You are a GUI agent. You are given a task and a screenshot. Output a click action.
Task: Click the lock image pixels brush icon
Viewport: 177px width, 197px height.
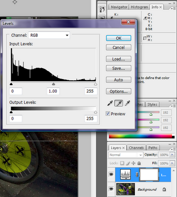pyautogui.click(x=128, y=163)
